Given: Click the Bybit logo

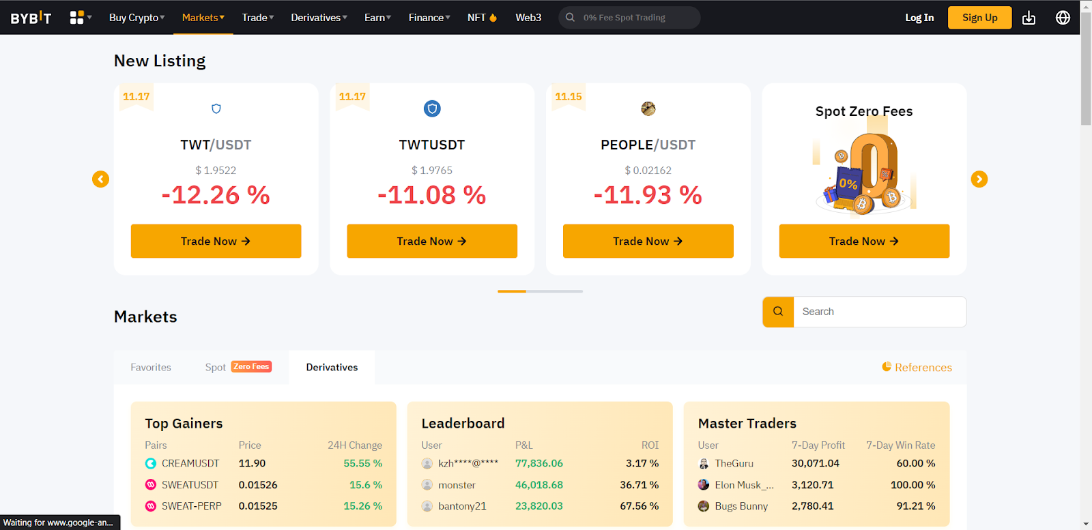Looking at the screenshot, I should click(31, 18).
